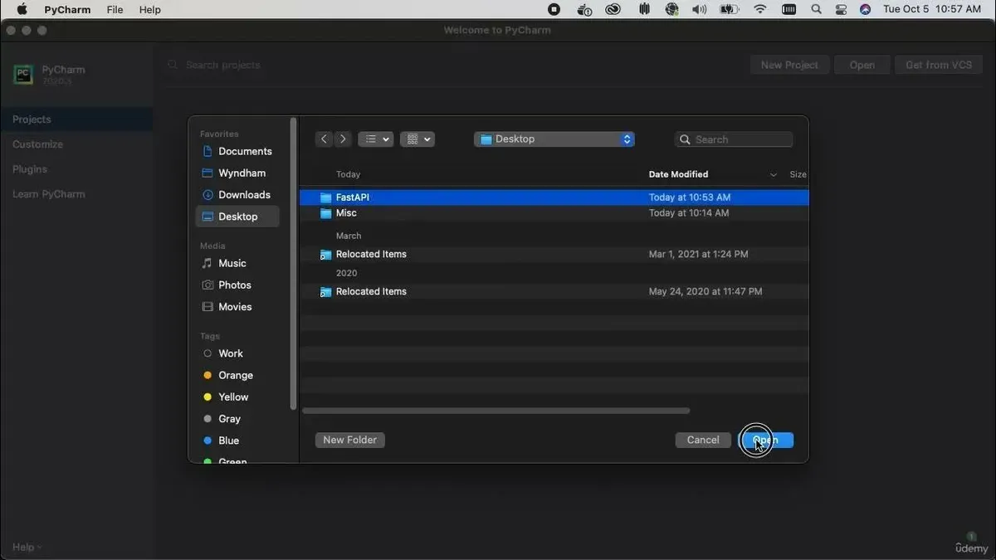Click the Documents folder icon in sidebar
Screen dimensions: 996x560
(x=207, y=151)
